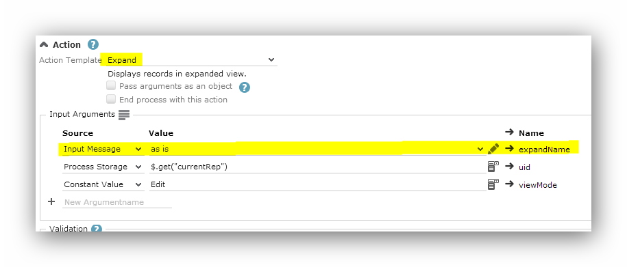Open value picker icon for viewMode row
The width and height of the screenshot is (627, 267).
[493, 184]
